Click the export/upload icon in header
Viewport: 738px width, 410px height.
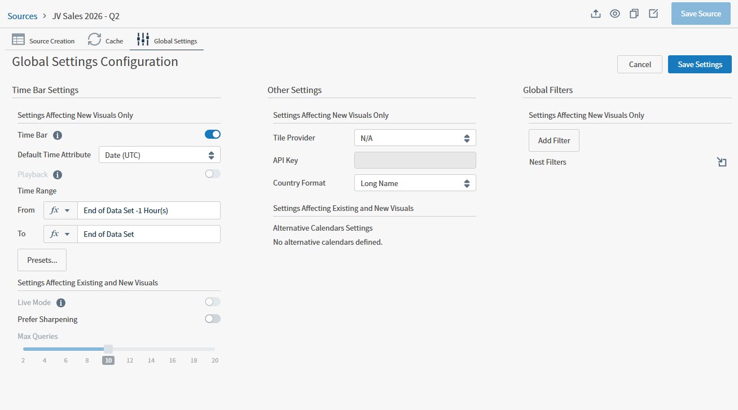pyautogui.click(x=596, y=14)
